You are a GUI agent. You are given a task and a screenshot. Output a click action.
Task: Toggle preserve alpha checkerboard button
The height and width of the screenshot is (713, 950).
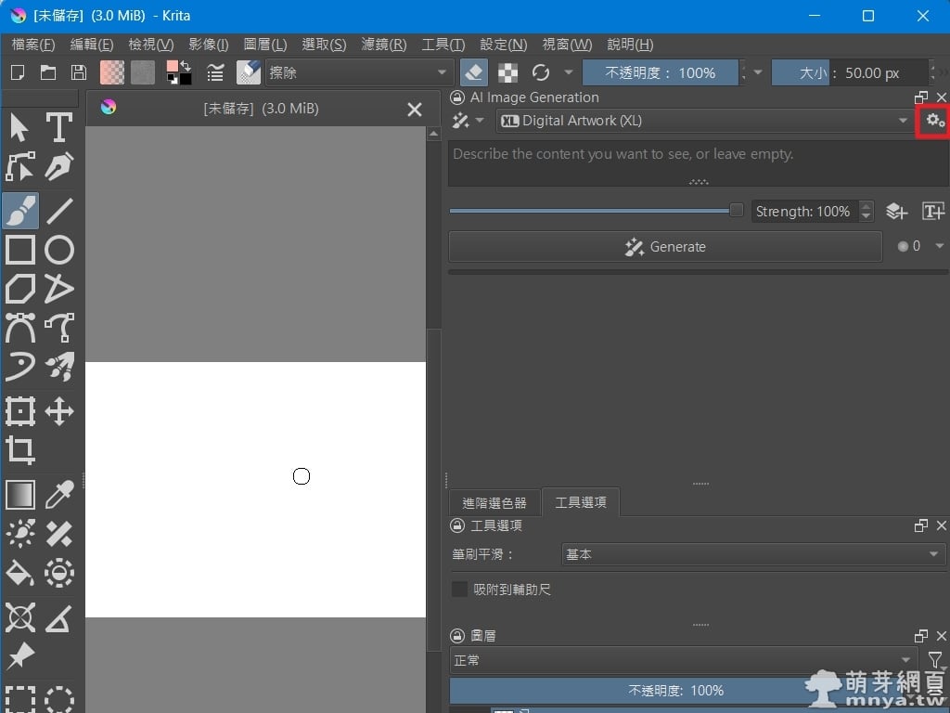click(x=507, y=72)
